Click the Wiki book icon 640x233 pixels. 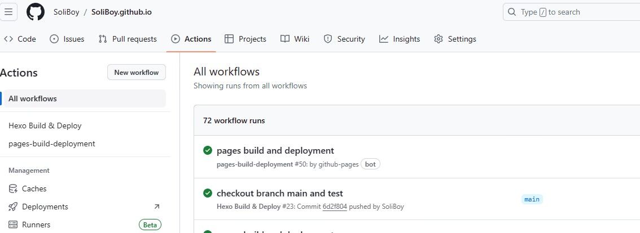click(285, 39)
